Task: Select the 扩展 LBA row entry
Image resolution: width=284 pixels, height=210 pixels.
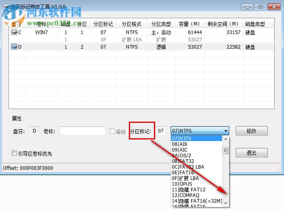Action: click(132, 40)
